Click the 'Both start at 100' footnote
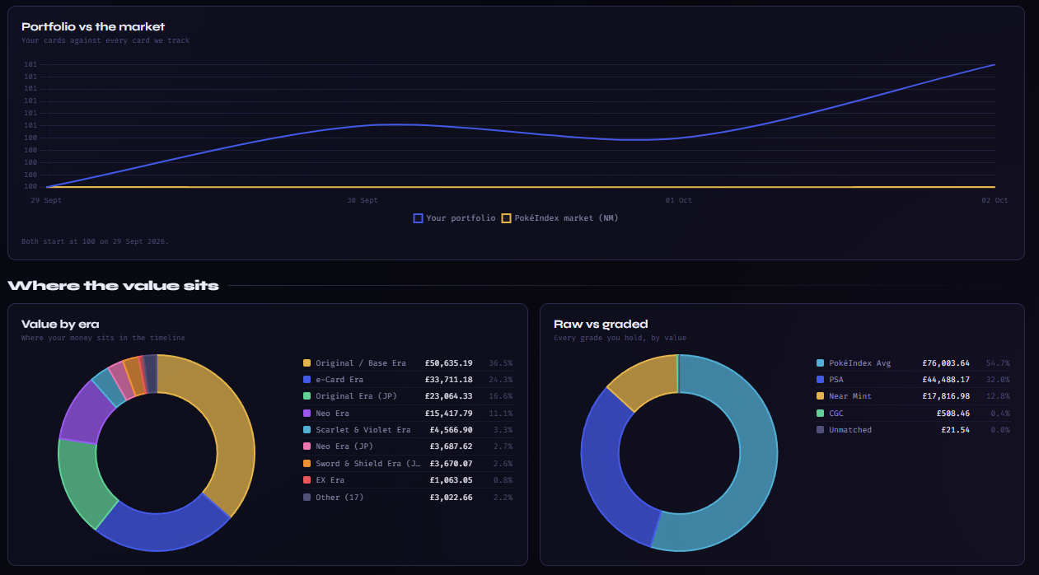This screenshot has height=575, width=1039. coord(95,241)
